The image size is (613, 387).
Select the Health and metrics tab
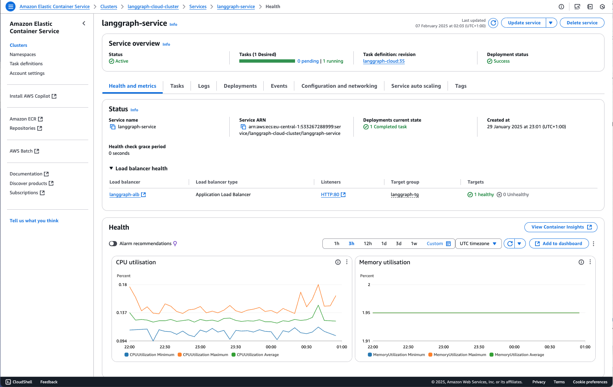(133, 86)
